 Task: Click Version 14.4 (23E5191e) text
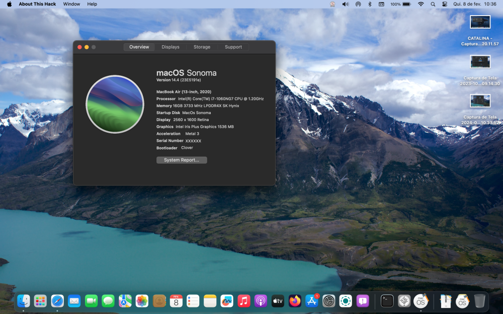tap(179, 80)
